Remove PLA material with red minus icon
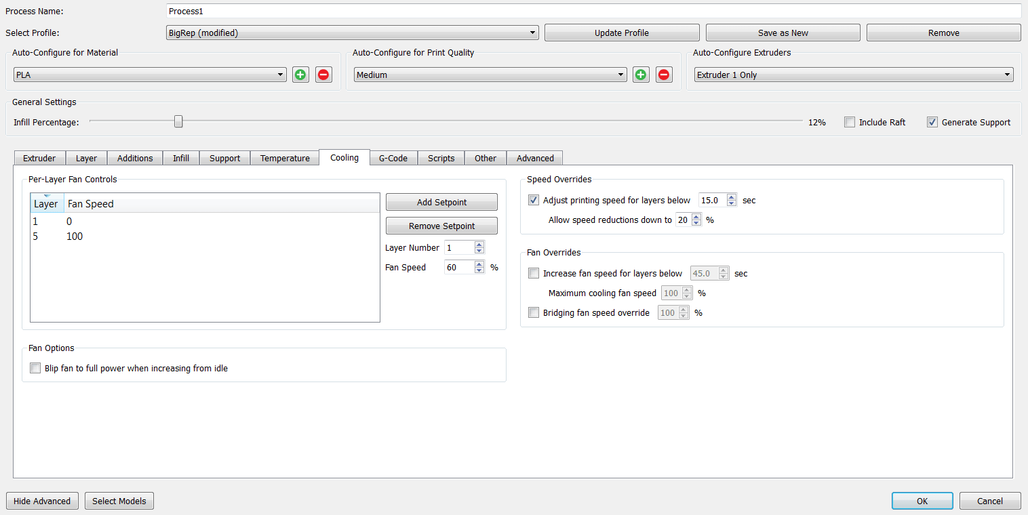The height and width of the screenshot is (515, 1028). (x=323, y=75)
